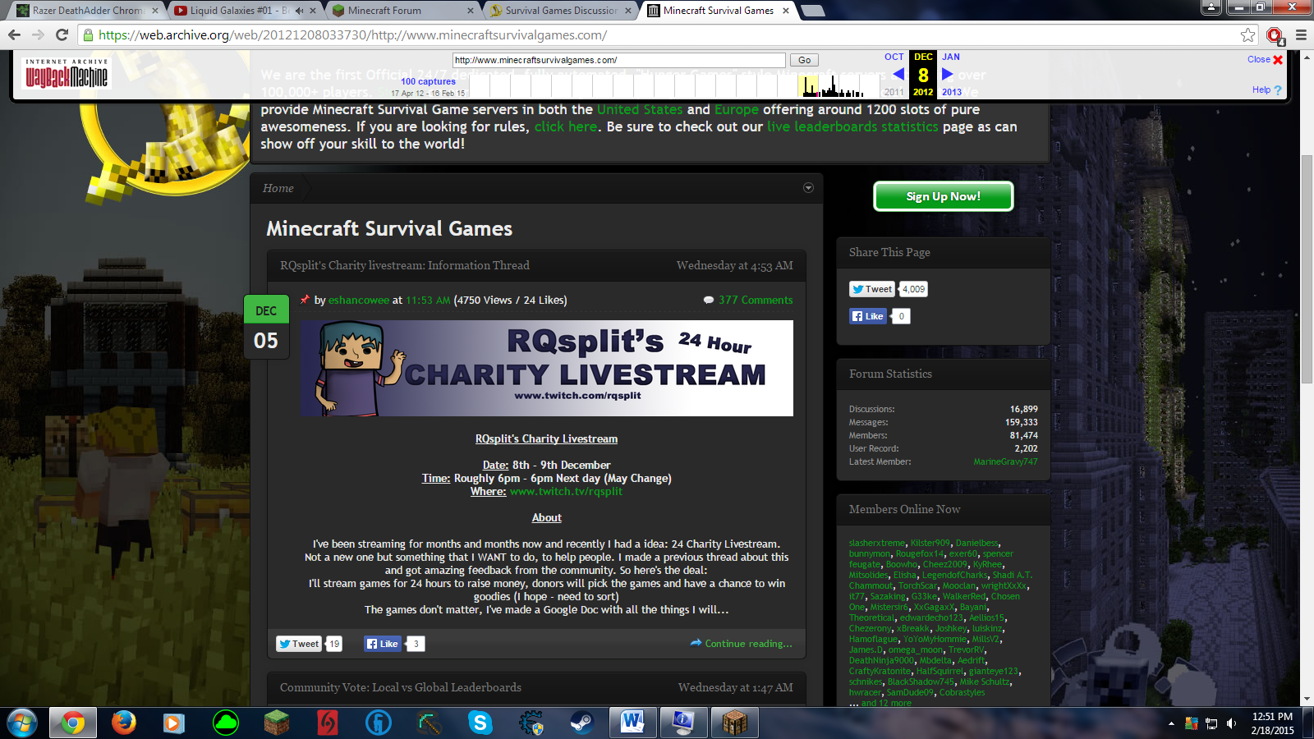Switch to Liquid Galaxies #01 tab
1314x739 pixels.
pyautogui.click(x=245, y=11)
